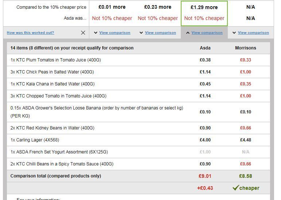Click '1x Carling Lager (4X568)' row
The width and height of the screenshot is (281, 200).
click(138, 140)
